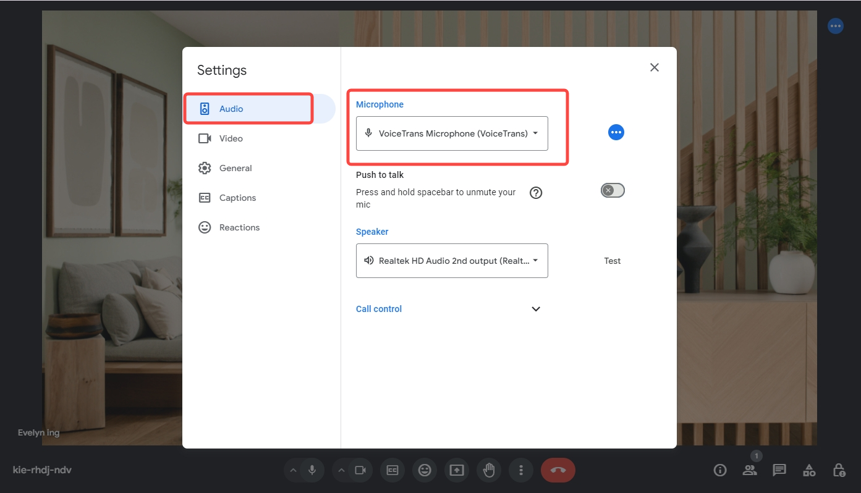Show the people participants panel

[750, 470]
